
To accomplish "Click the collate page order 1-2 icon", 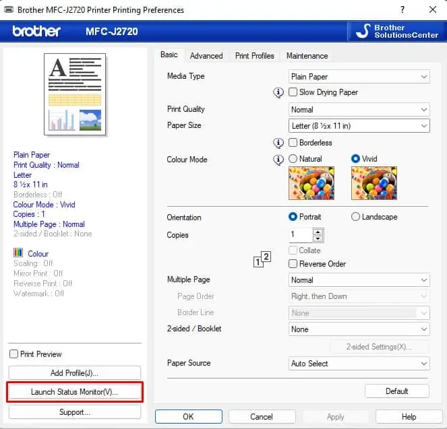I will pyautogui.click(x=262, y=259).
